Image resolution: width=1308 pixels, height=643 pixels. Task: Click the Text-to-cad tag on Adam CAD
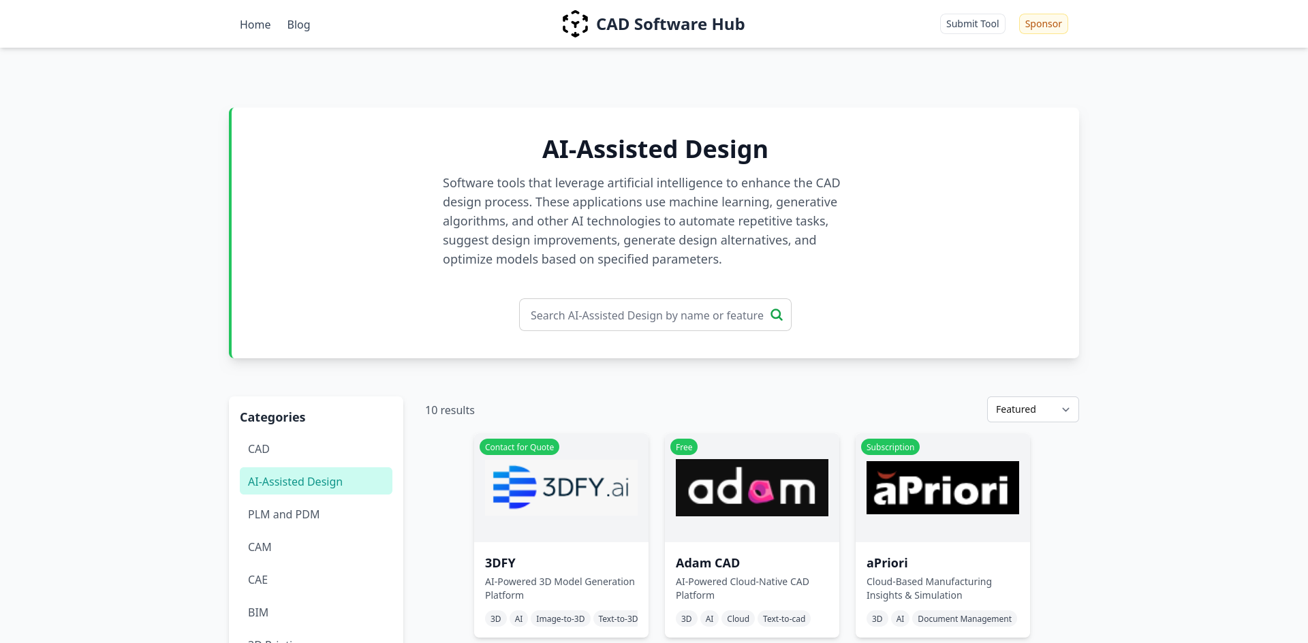coord(784,618)
